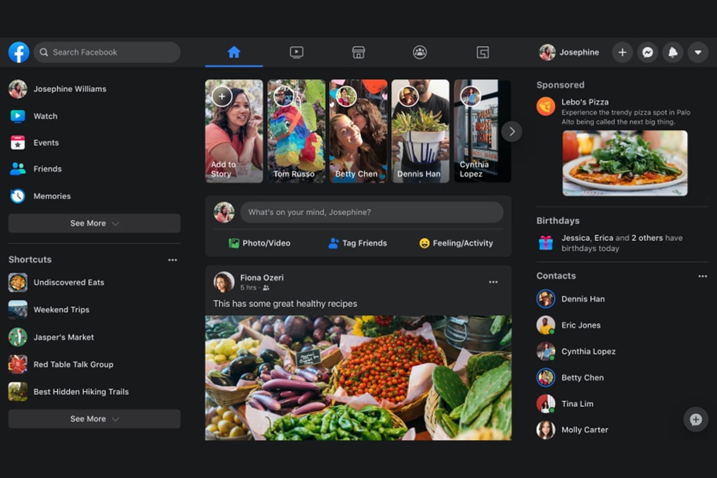Open the Marketplace storefront icon
717x478 pixels.
358,52
